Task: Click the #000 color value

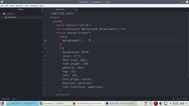Action: 85,52
